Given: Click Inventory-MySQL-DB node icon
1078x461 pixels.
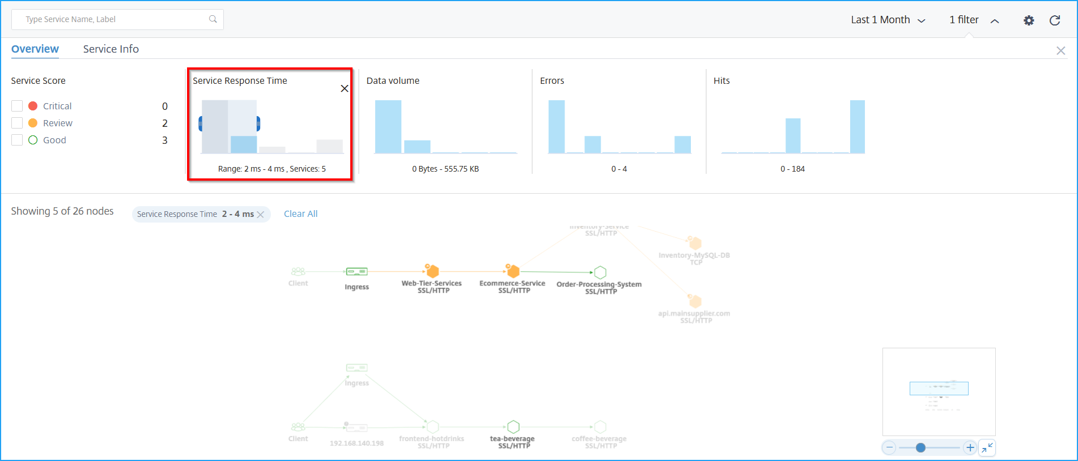Looking at the screenshot, I should [x=695, y=243].
